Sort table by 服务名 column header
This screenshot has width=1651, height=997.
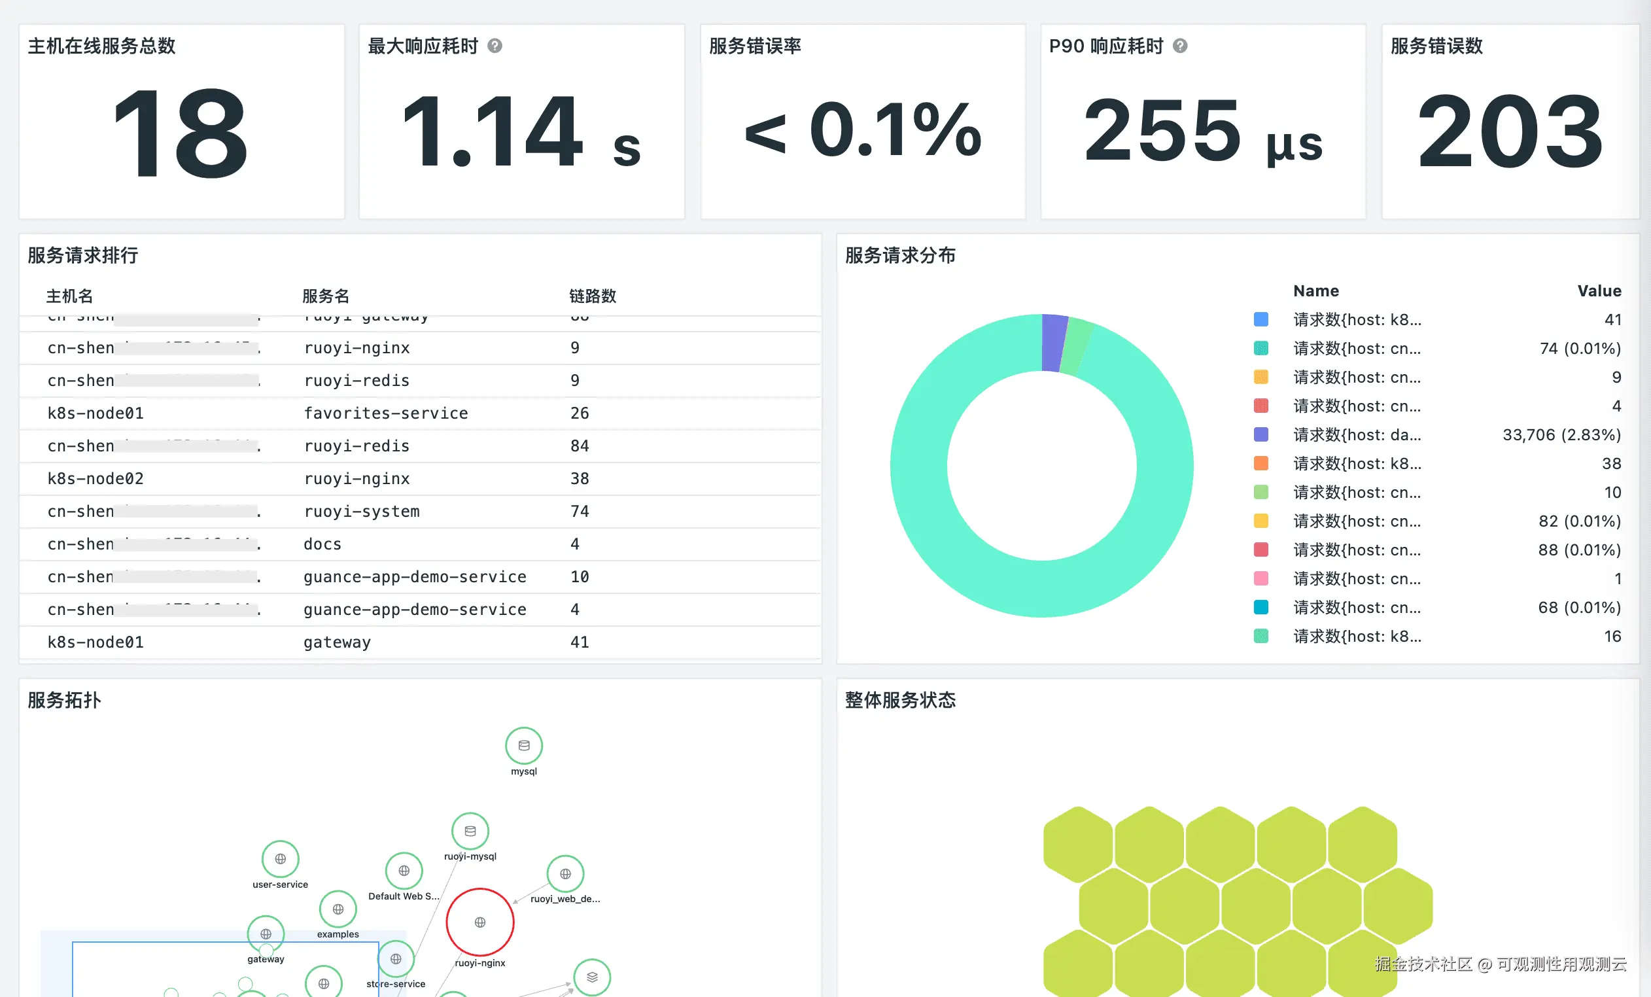pos(326,296)
